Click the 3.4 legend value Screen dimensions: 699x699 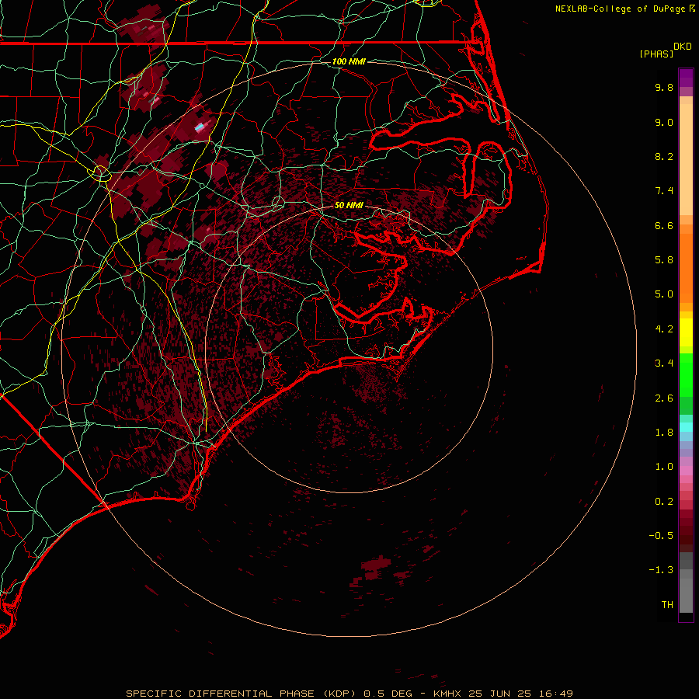(x=664, y=363)
